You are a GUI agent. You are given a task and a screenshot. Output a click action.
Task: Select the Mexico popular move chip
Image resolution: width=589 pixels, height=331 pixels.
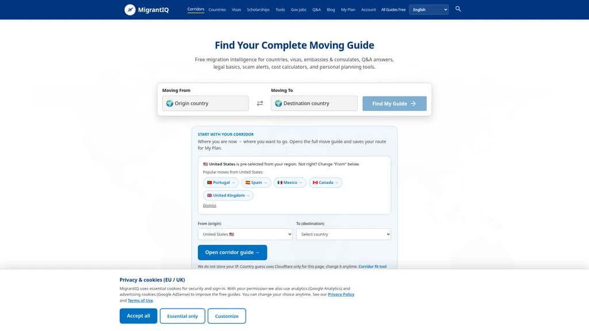[290, 182]
